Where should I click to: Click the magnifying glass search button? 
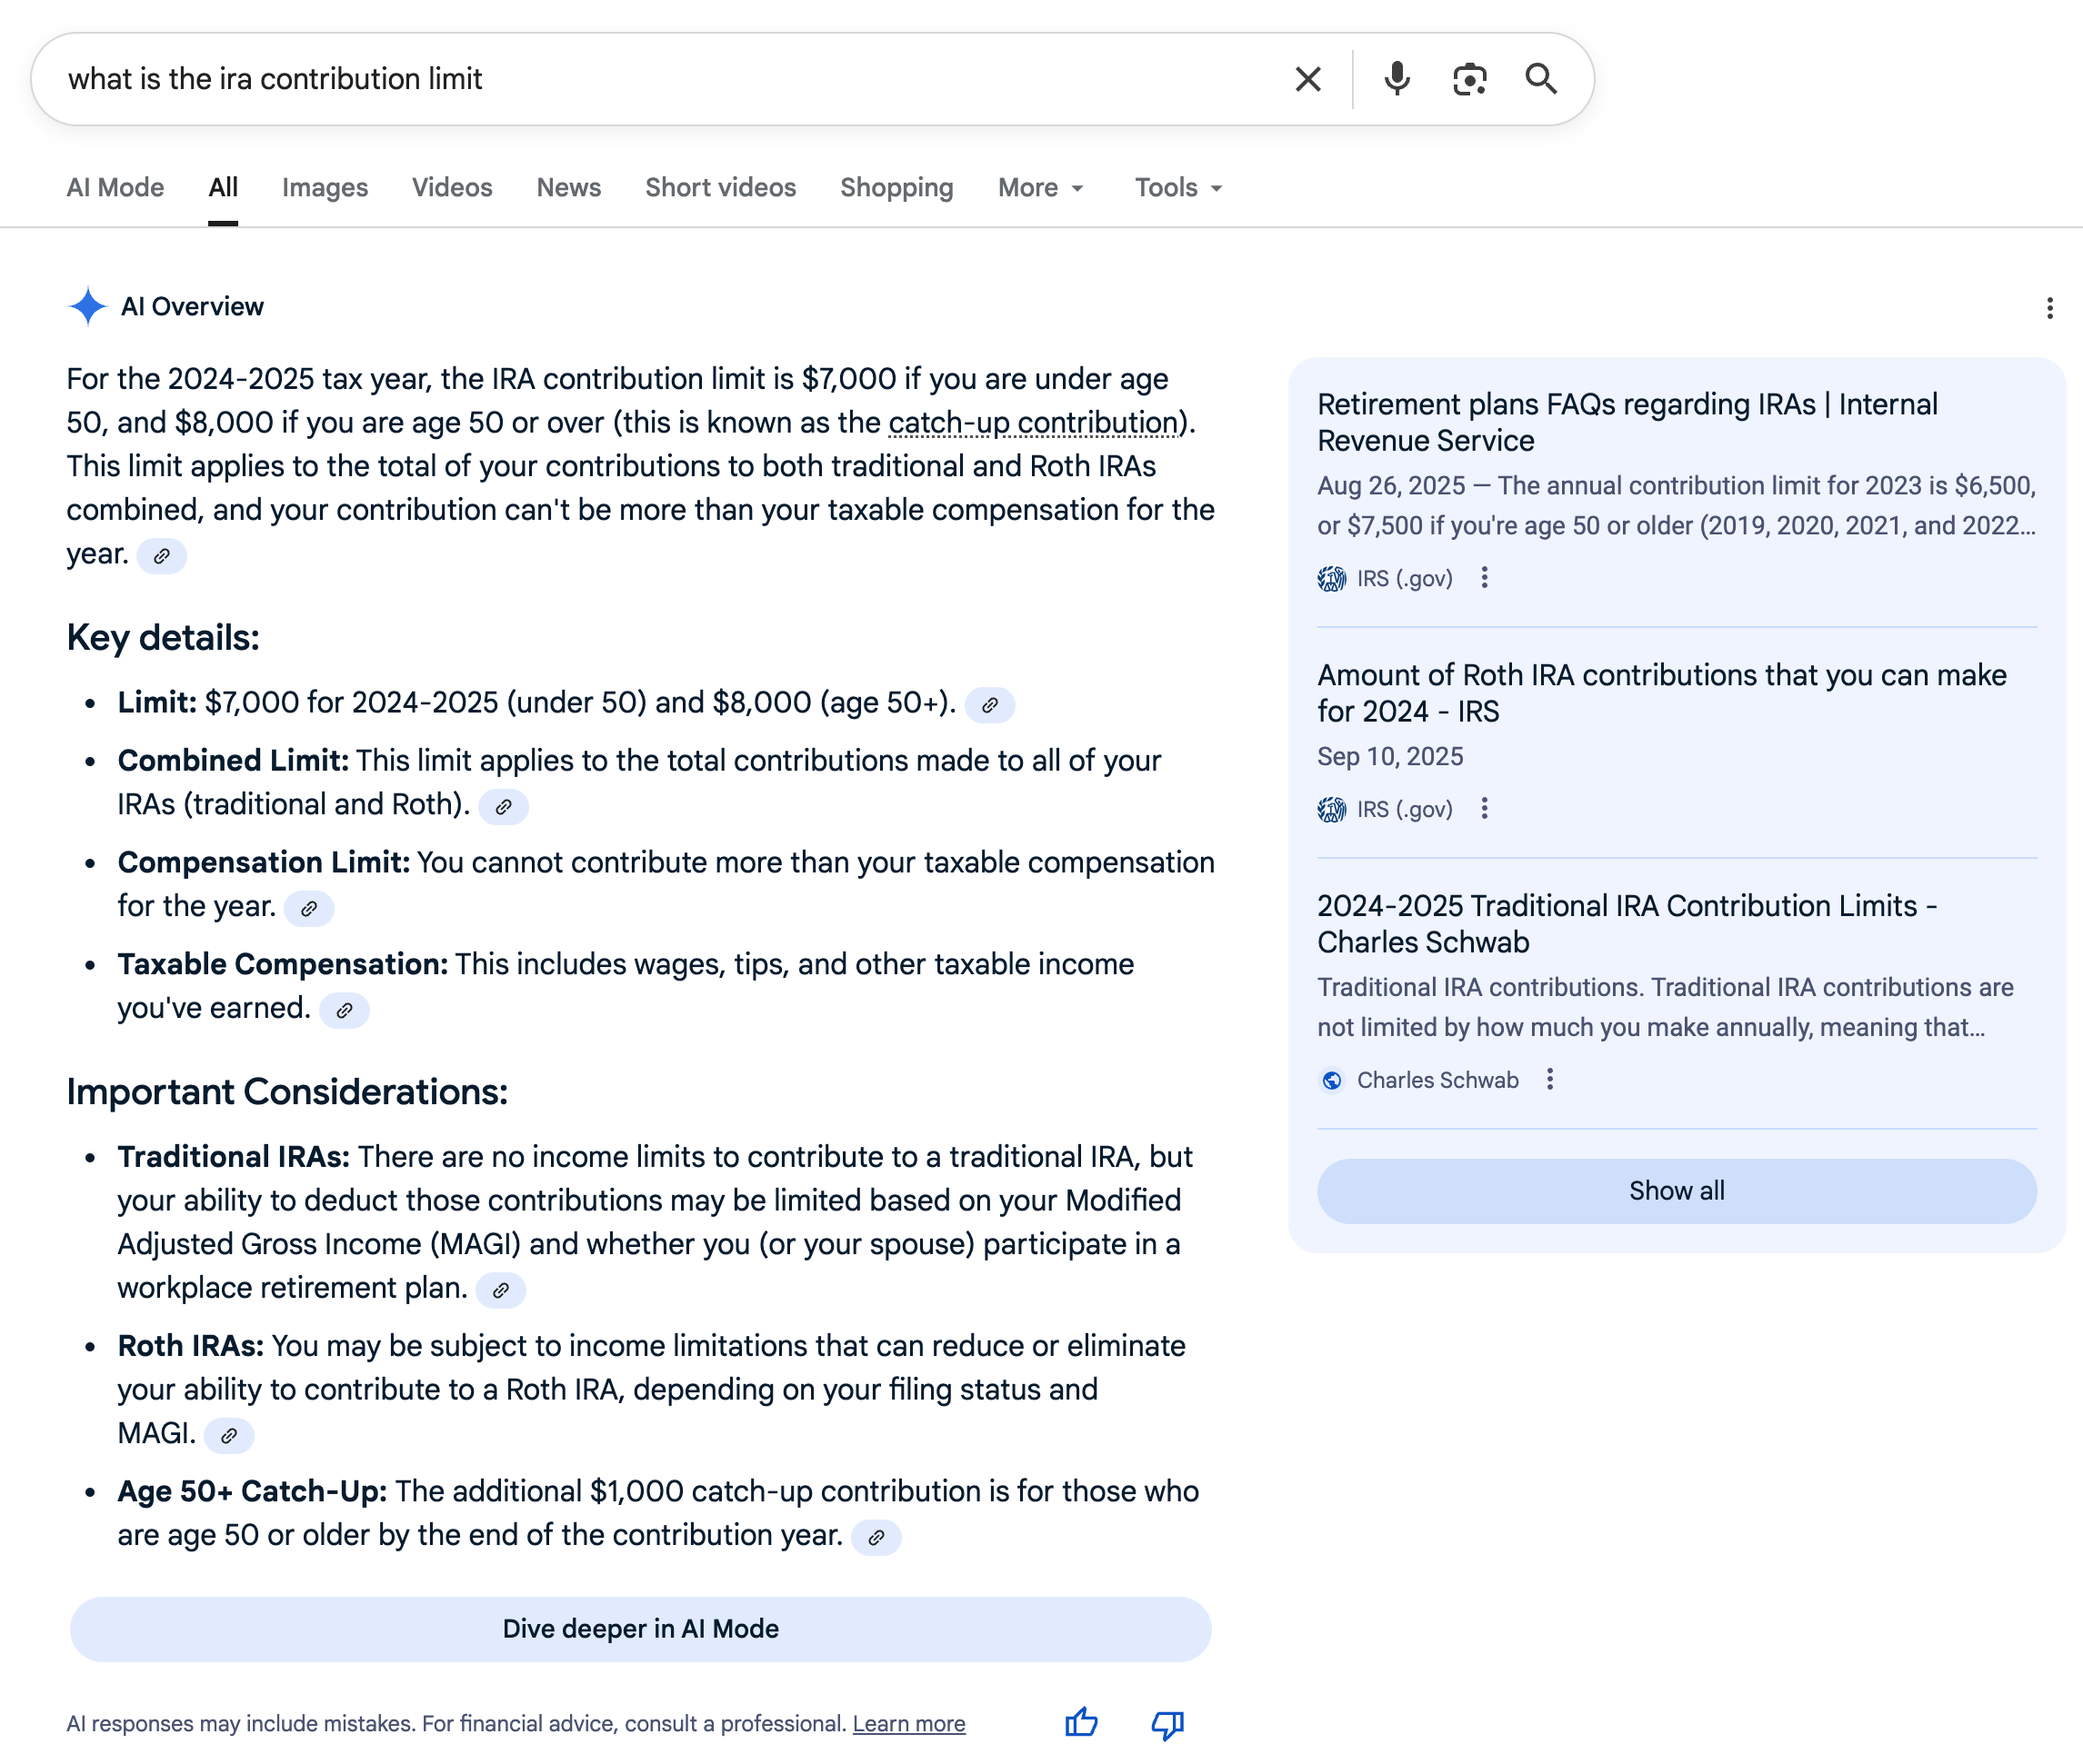tap(1541, 79)
